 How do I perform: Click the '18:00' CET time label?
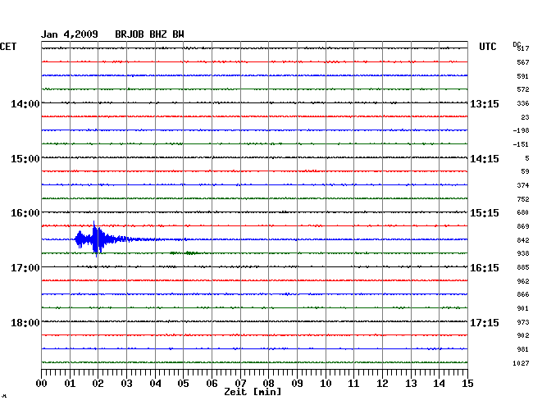(25, 322)
